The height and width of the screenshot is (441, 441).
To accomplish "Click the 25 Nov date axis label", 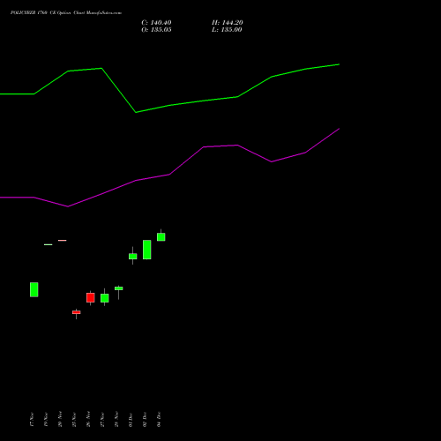I will point(74,420).
